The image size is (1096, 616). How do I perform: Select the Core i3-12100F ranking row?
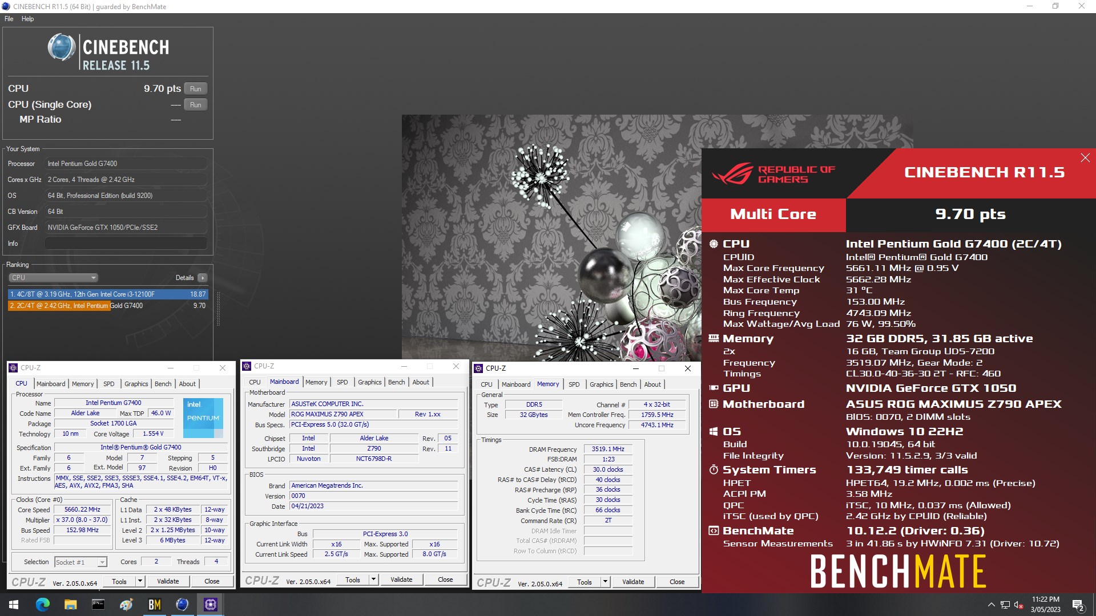[108, 294]
